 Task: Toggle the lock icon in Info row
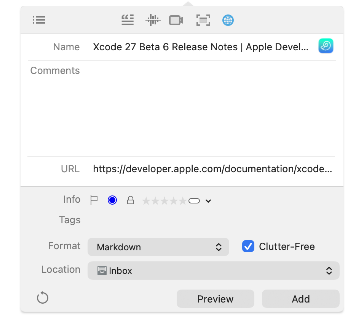tap(131, 200)
